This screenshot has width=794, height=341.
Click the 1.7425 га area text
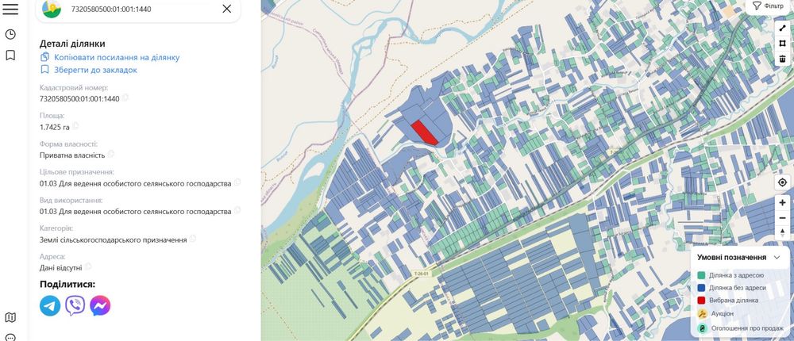pos(55,126)
